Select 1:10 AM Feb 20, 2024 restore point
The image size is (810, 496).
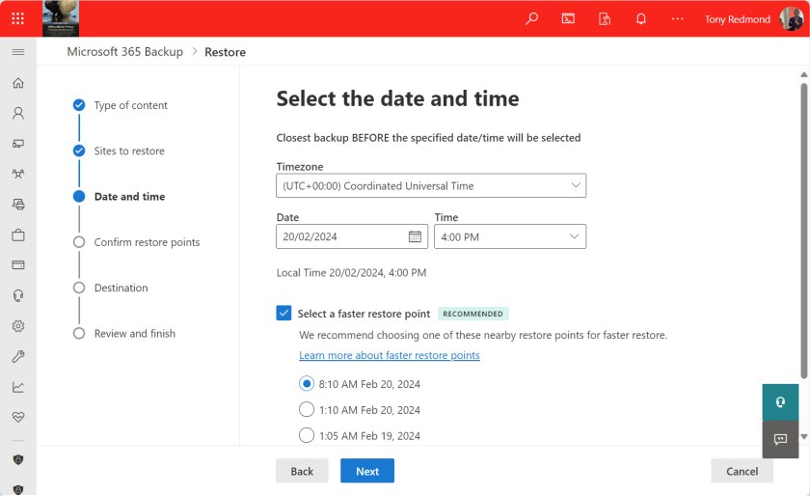coord(307,409)
